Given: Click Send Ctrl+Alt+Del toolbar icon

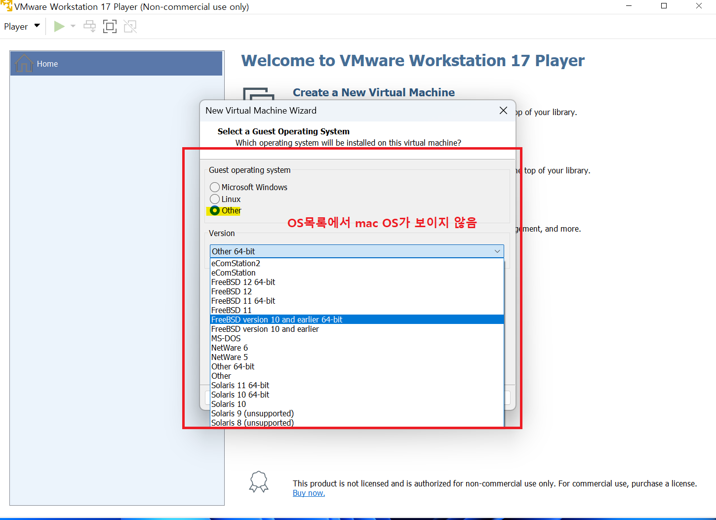Looking at the screenshot, I should point(89,26).
